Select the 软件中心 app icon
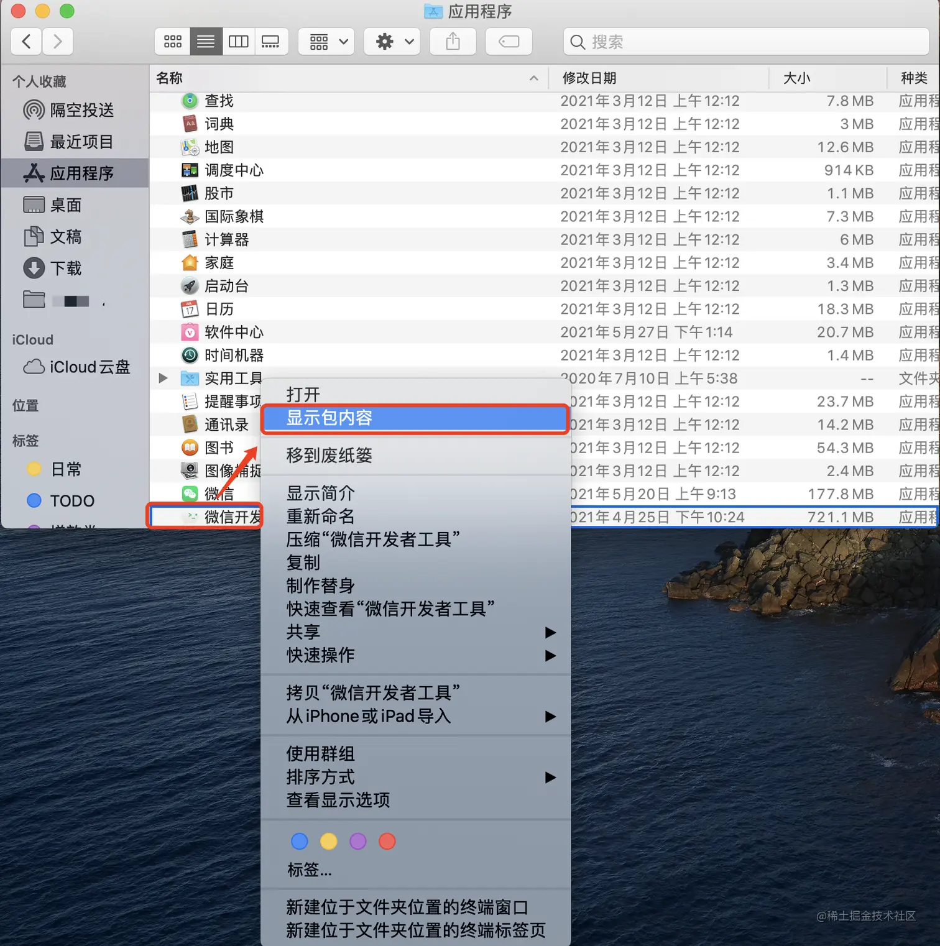This screenshot has width=940, height=946. click(x=190, y=332)
